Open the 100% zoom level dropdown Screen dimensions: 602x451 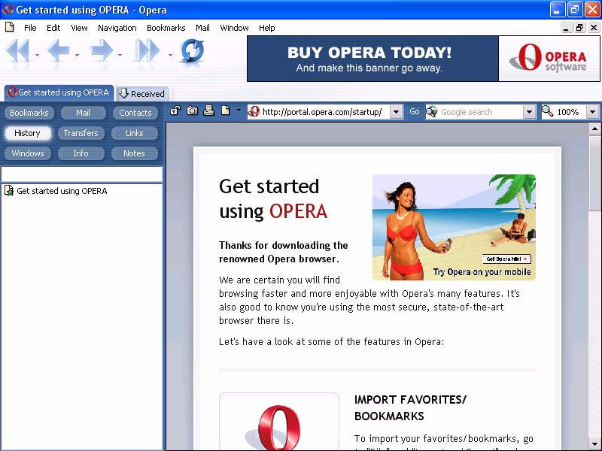click(592, 112)
